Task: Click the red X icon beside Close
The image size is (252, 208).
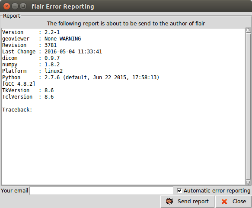Action: (224, 202)
